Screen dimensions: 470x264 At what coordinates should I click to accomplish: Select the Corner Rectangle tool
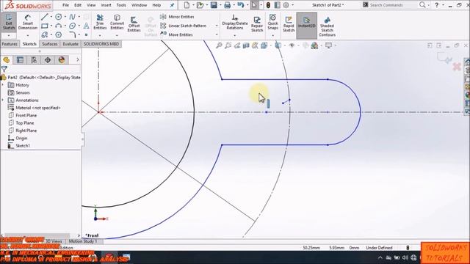coord(45,26)
